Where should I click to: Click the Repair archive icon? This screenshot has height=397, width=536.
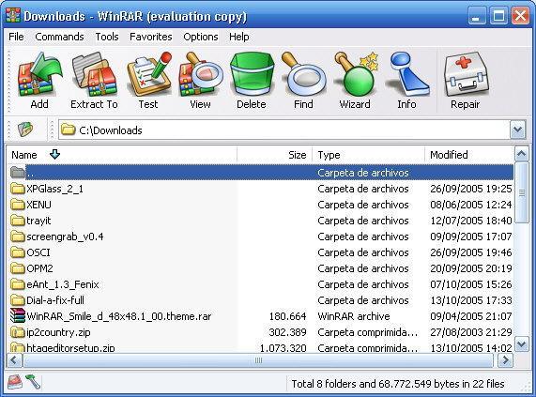466,81
